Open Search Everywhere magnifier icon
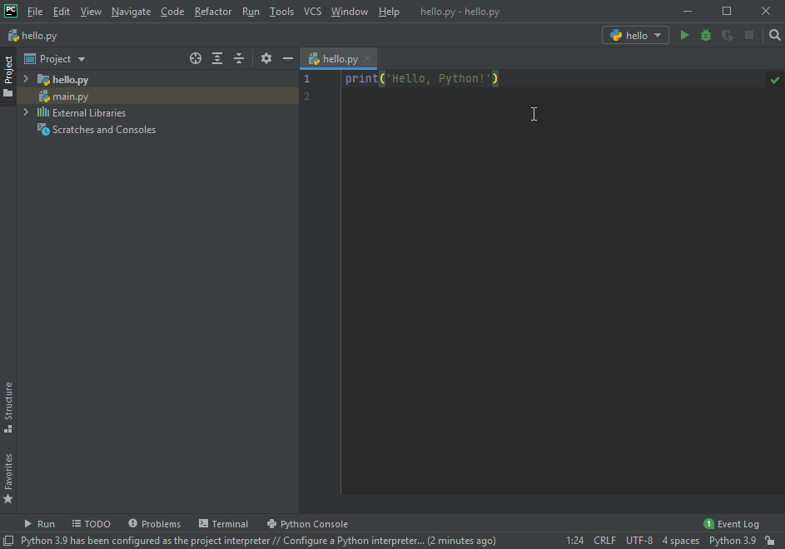 [774, 36]
